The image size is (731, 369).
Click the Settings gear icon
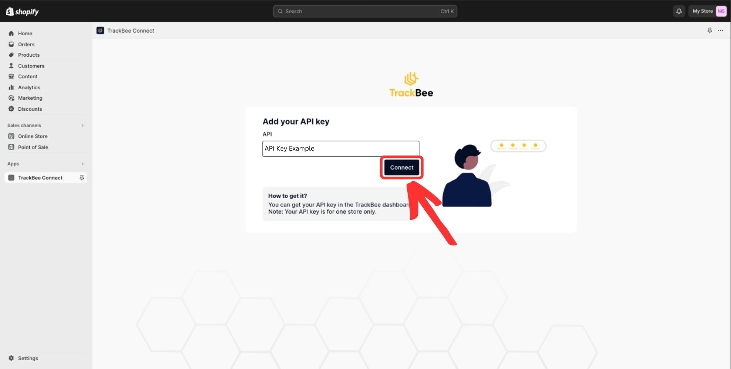point(11,358)
